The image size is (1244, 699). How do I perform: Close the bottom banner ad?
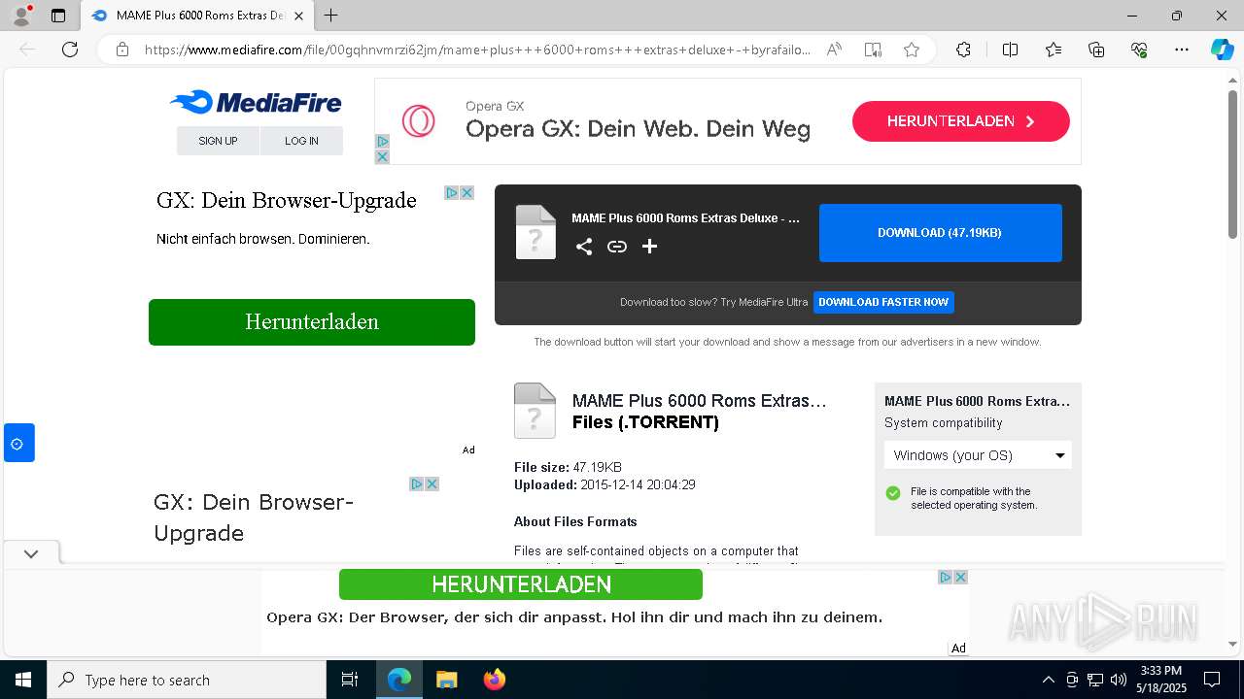click(x=960, y=577)
